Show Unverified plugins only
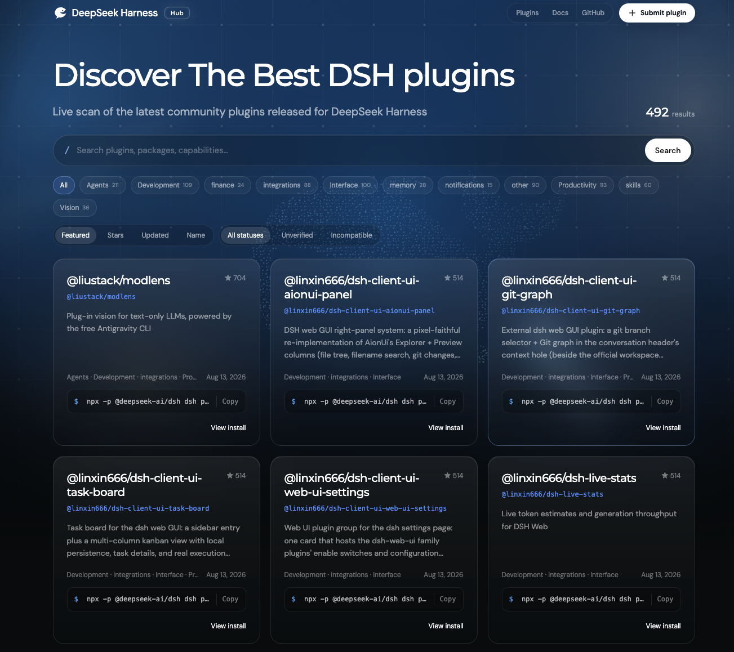This screenshot has height=652, width=734. 297,235
